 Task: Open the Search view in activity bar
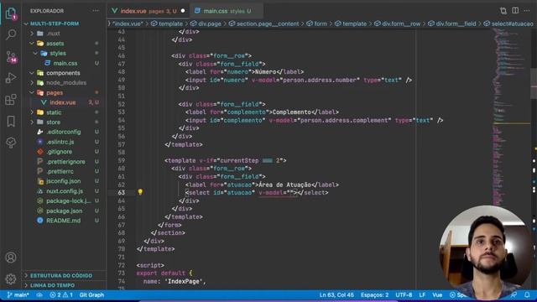point(11,34)
